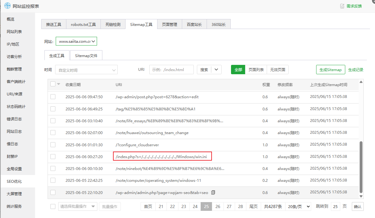Click the URI search input field
This screenshot has height=218, width=375.
171,70
